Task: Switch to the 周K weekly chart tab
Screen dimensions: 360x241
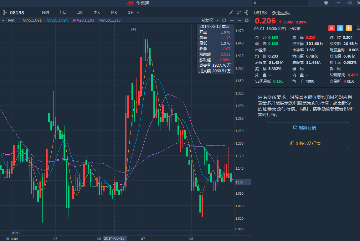Action: click(96, 13)
